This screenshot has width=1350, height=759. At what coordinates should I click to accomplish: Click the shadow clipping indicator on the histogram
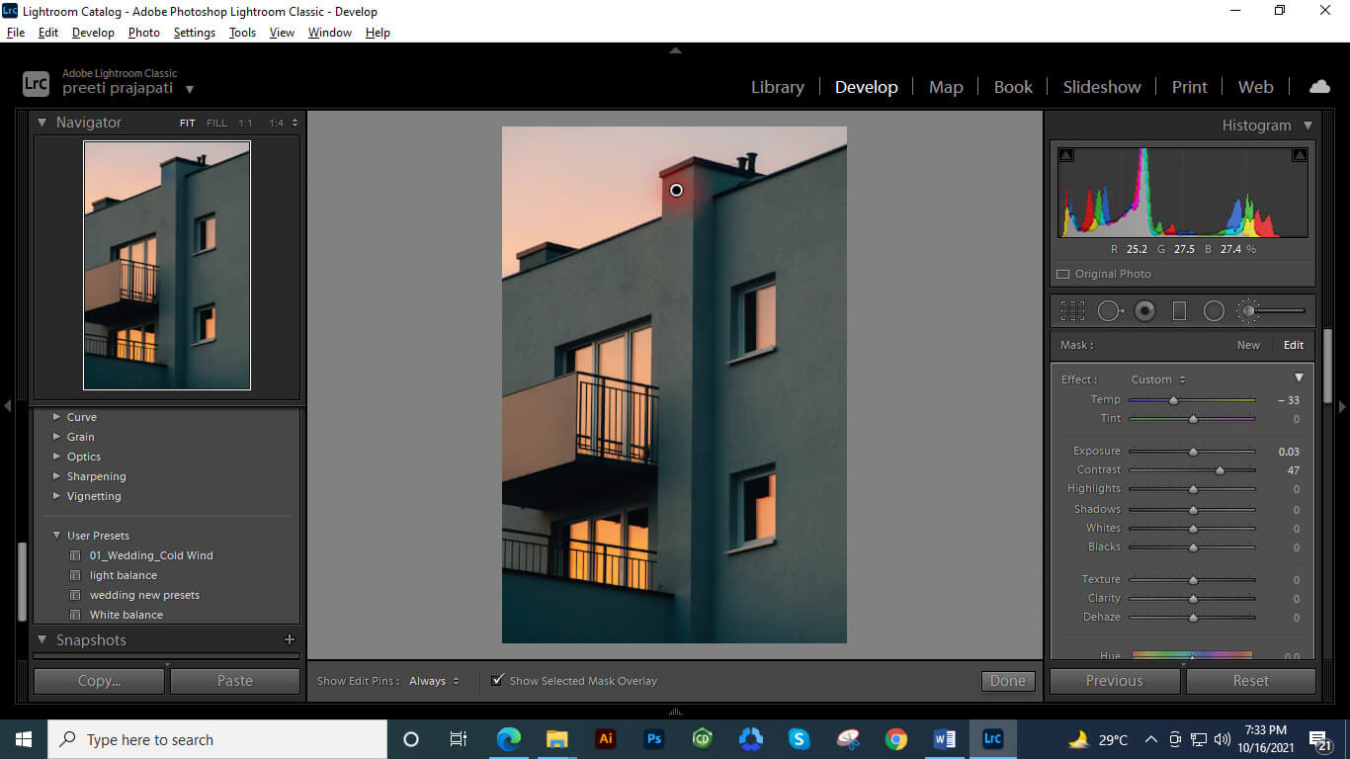pos(1065,154)
